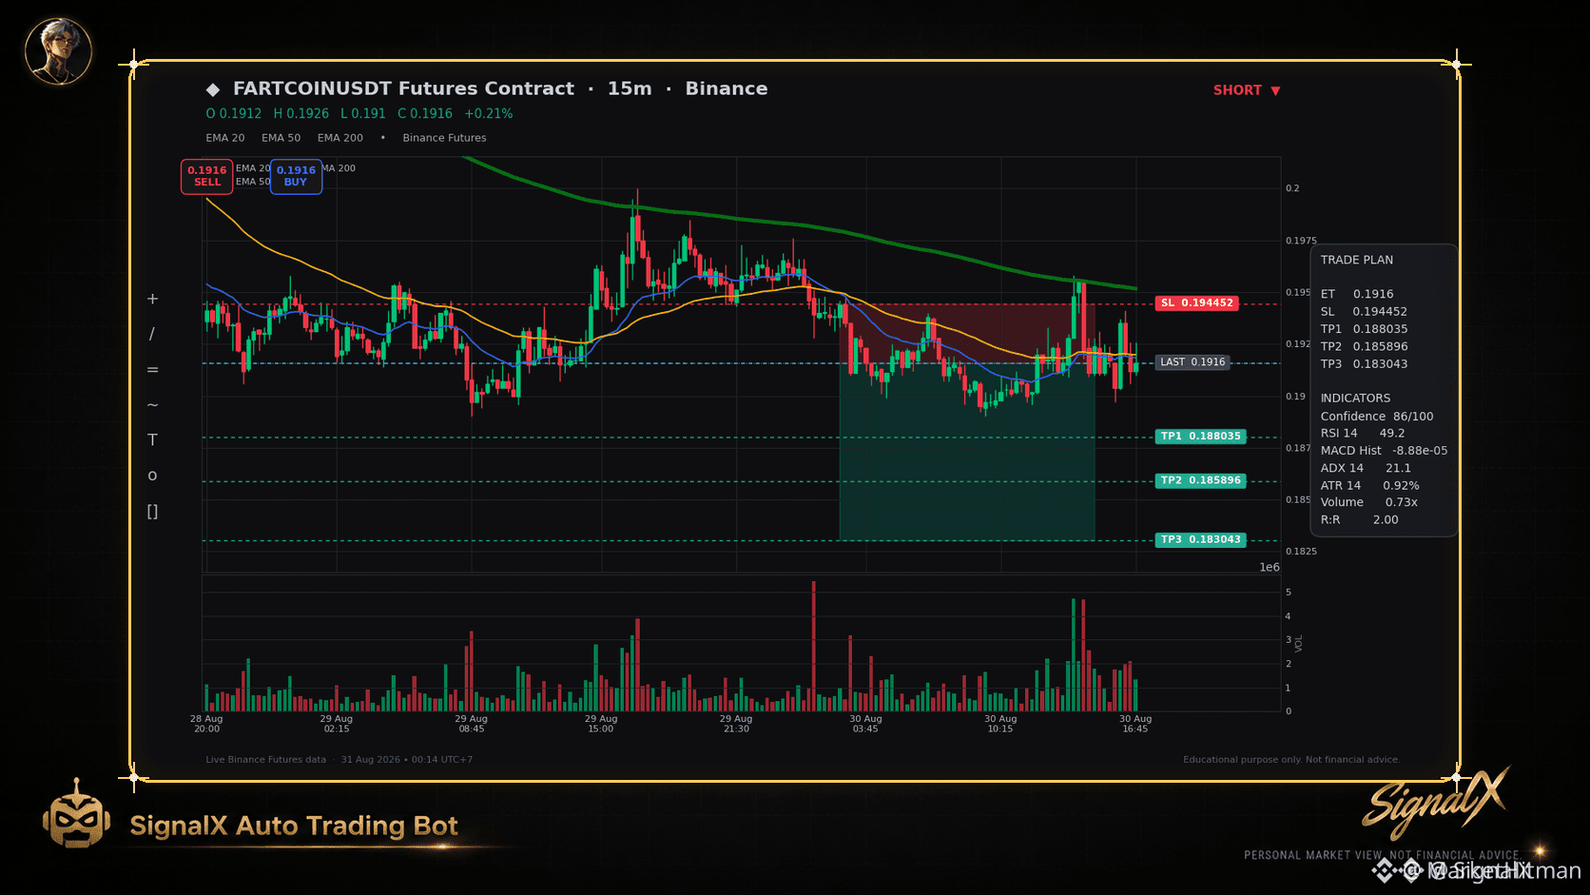1590x895 pixels.
Task: Click the RSI 14 value 49.2 row
Action: click(1363, 434)
